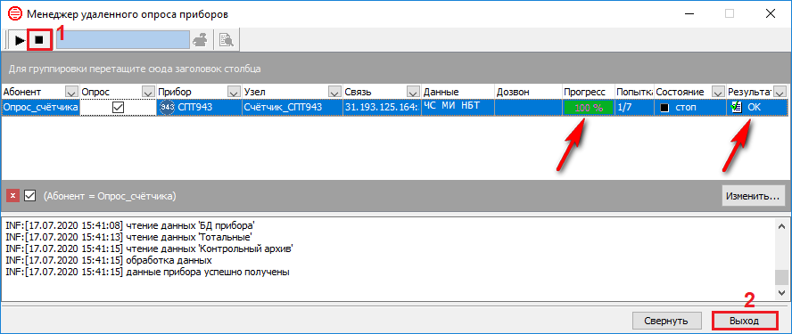This screenshot has height=334, width=792.
Task: Toggle the filter enabled checkbox
Action: click(29, 196)
